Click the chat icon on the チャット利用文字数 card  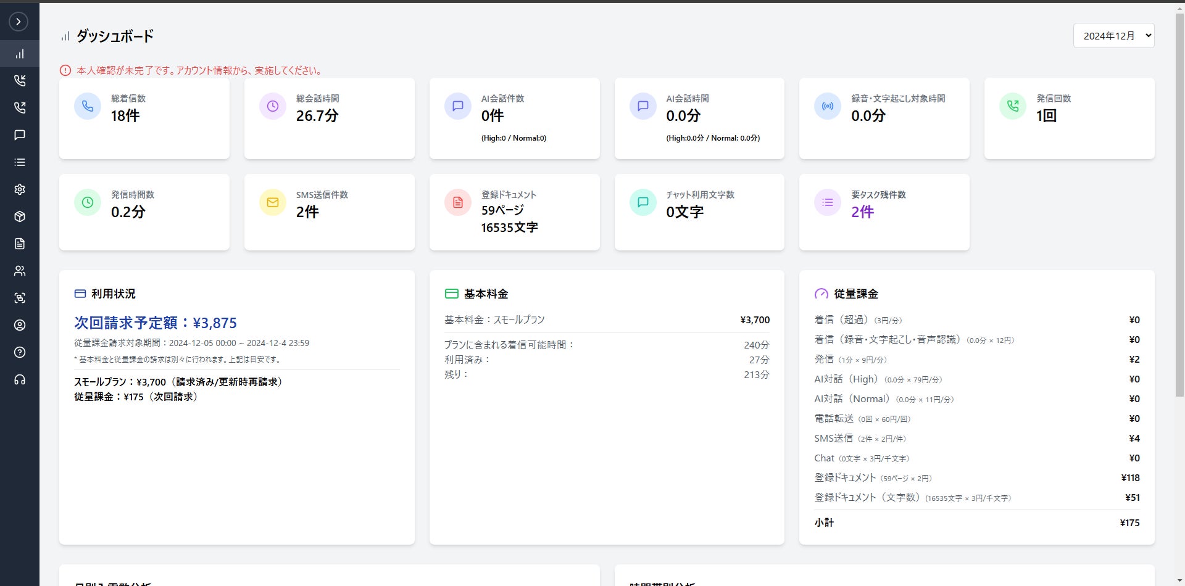[643, 202]
